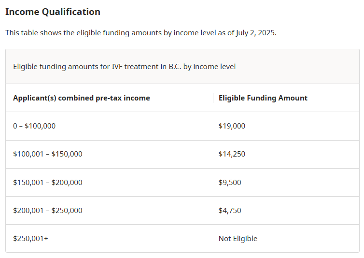This screenshot has width=364, height=258.
Task: Select the table caption about IVF funding
Action: point(124,67)
